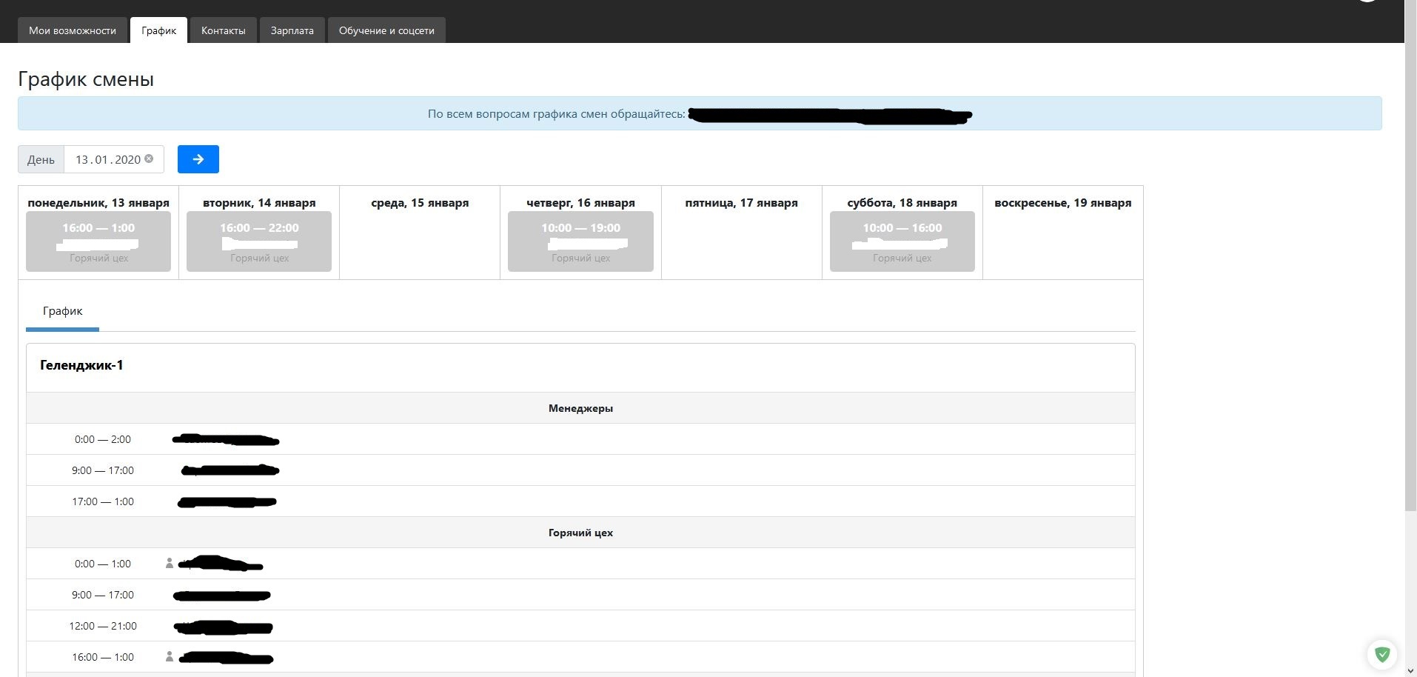Click the scrollbar down arrow
This screenshot has width=1417, height=677.
pos(1410,670)
